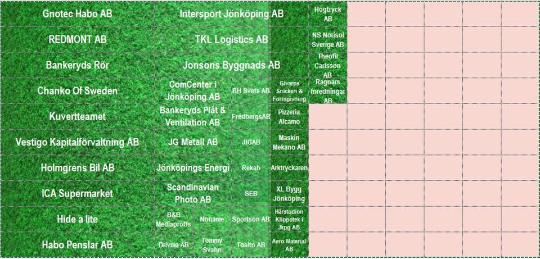Select the JG Metall AB cell
Viewport: 540px width, 259px height.
(192, 142)
